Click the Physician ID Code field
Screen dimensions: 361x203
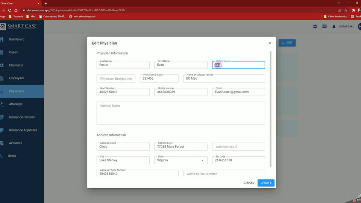pos(159,79)
